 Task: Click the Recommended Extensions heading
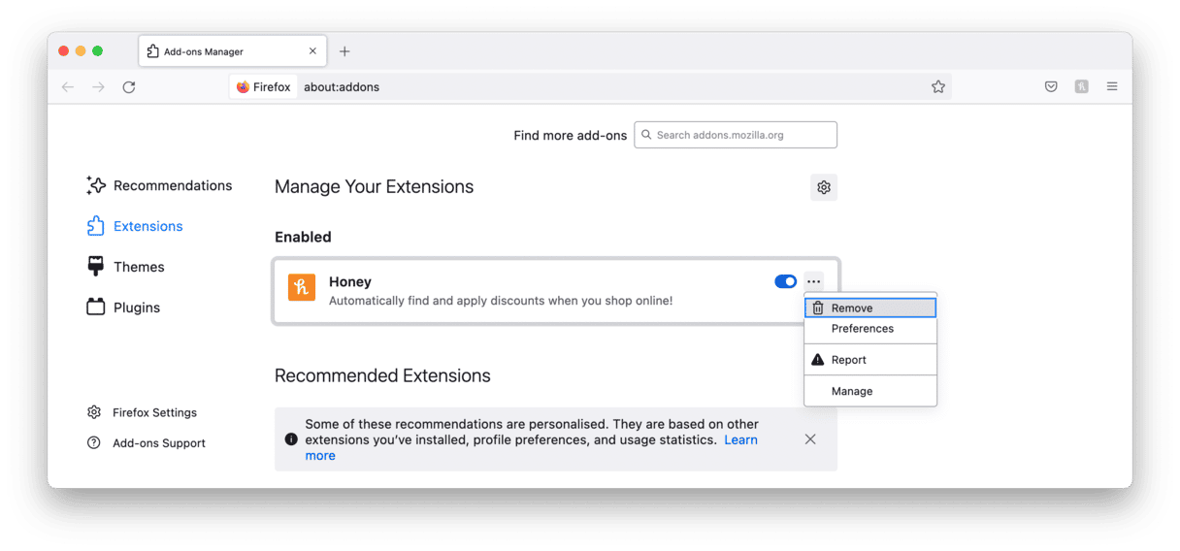click(x=382, y=375)
